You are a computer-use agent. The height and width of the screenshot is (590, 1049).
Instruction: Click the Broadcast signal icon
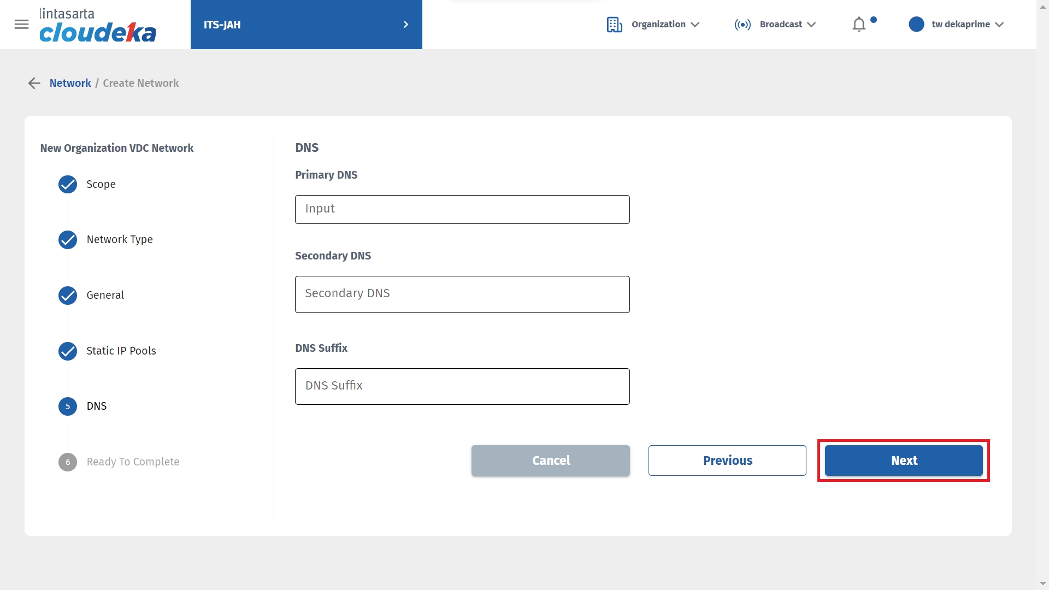[742, 25]
